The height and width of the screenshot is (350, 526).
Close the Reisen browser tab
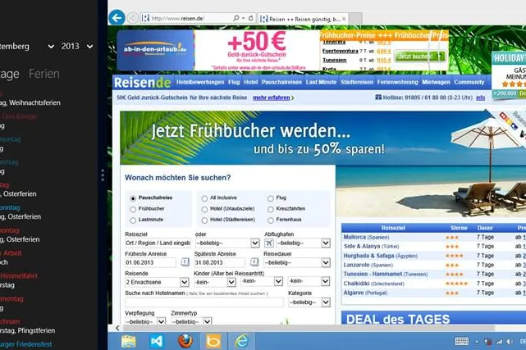344,19
